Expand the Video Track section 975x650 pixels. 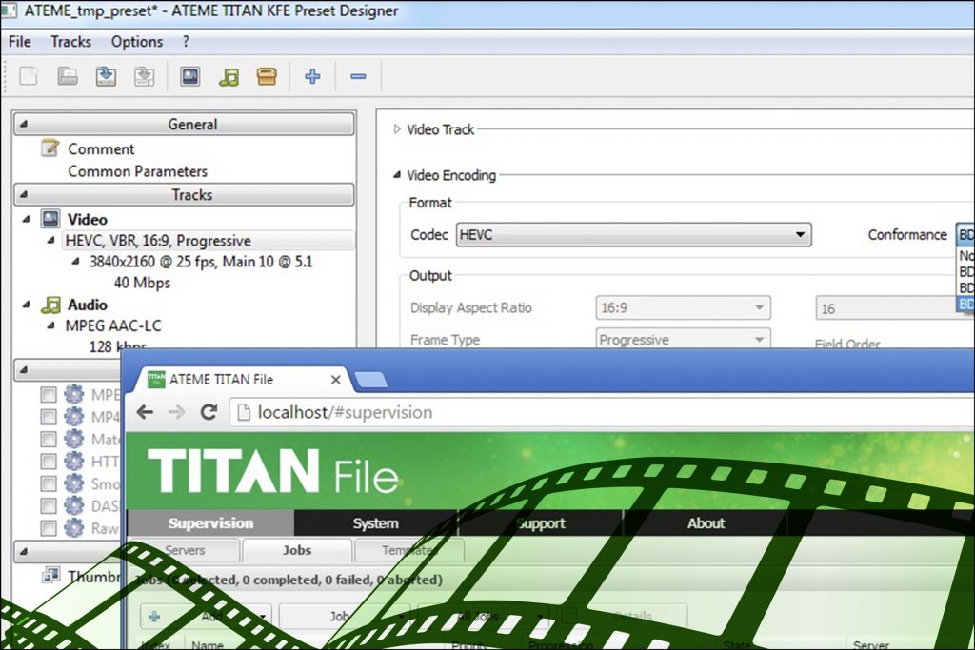pyautogui.click(x=397, y=129)
